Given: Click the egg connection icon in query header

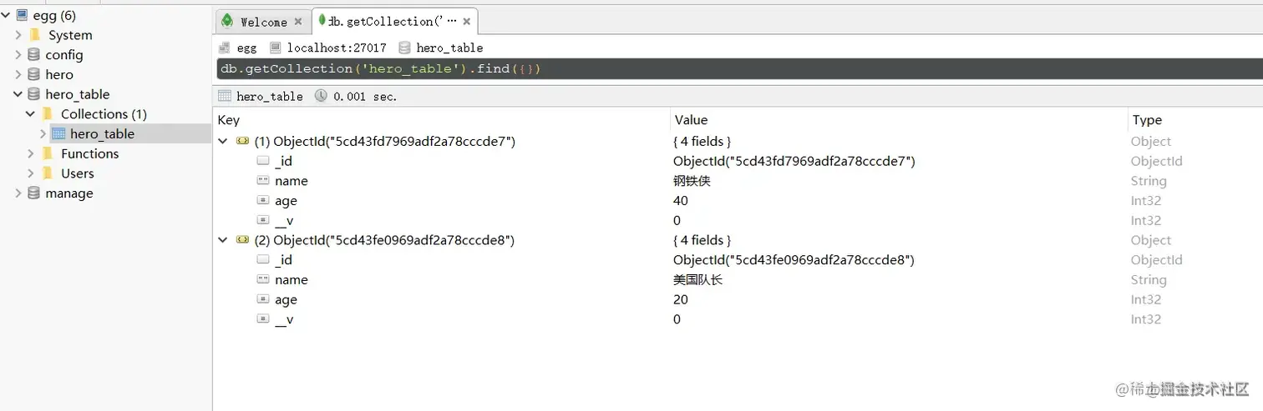Looking at the screenshot, I should click(224, 48).
